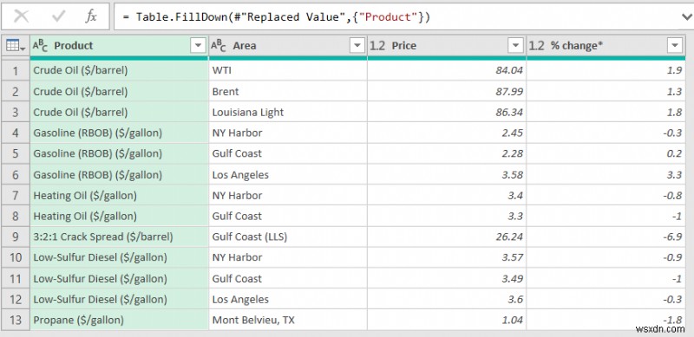
Task: Confirm the formula with the checkmark icon
Action: click(58, 16)
